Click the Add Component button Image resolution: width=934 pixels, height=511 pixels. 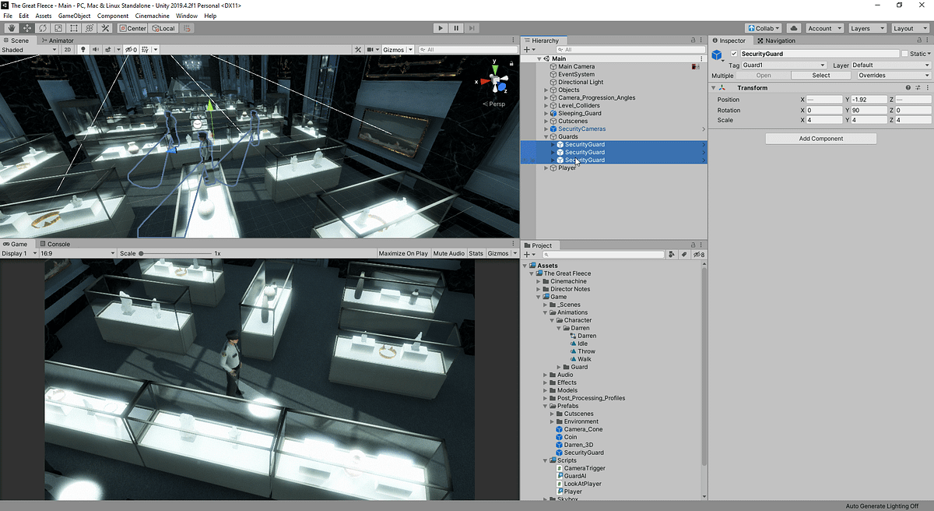820,138
